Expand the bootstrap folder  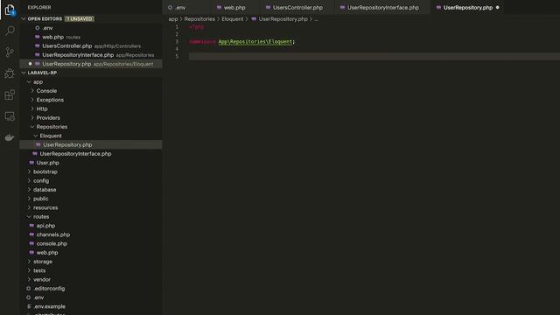pyautogui.click(x=29, y=171)
